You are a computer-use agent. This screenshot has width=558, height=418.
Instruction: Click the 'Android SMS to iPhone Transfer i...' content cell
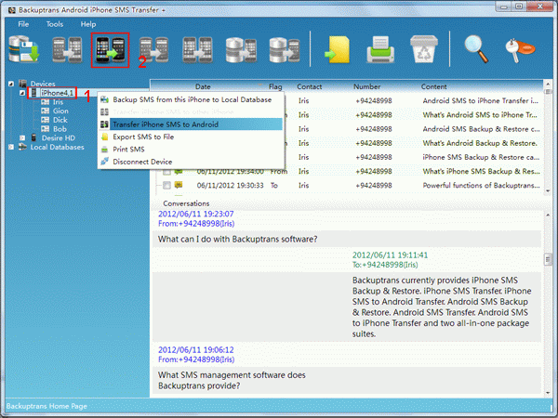click(481, 100)
